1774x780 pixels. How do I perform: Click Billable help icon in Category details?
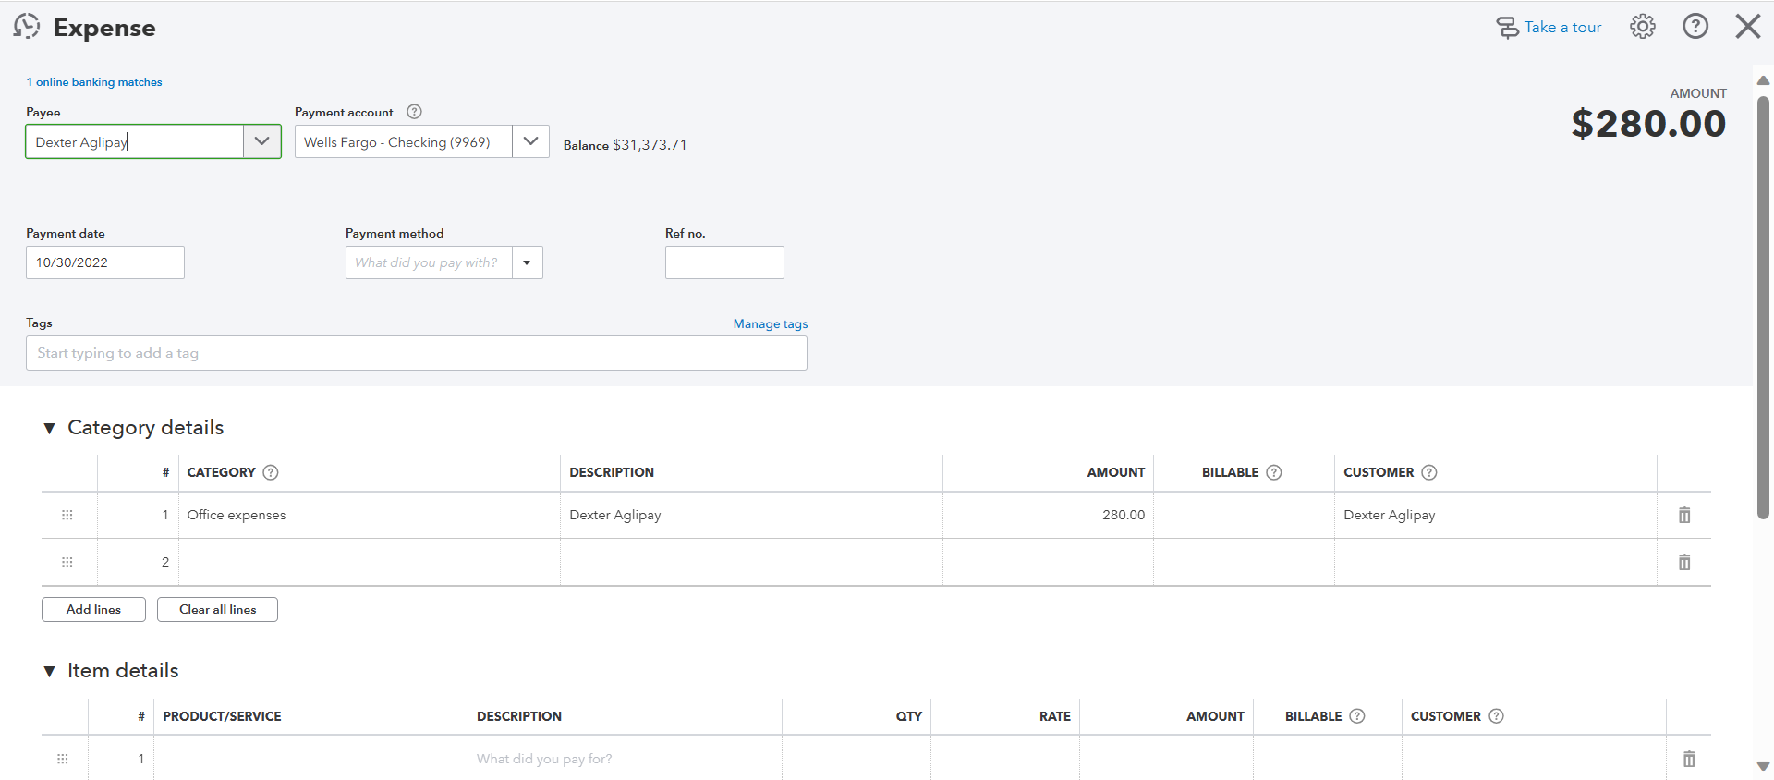[x=1273, y=472]
